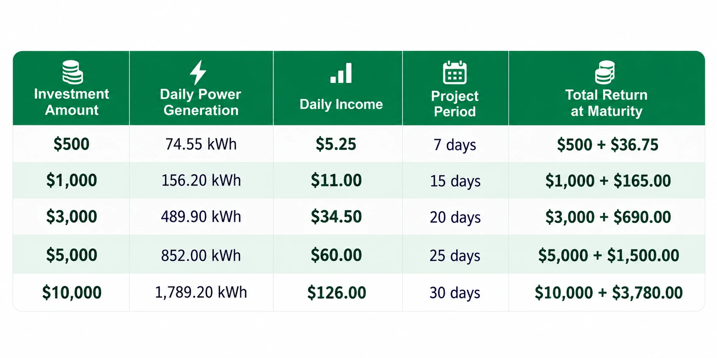Click the coins icon above Total Return

tap(605, 72)
